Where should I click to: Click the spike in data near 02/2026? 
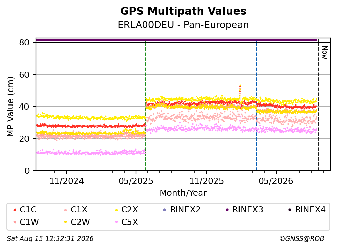pyautogui.click(x=240, y=91)
